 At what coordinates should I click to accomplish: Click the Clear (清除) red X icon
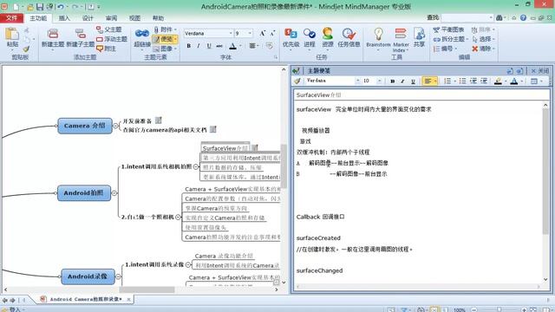point(475,49)
